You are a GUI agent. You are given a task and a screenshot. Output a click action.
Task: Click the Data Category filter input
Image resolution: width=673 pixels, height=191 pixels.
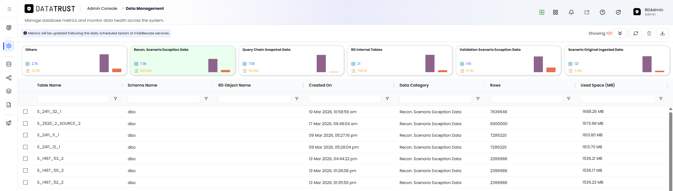[x=436, y=99]
